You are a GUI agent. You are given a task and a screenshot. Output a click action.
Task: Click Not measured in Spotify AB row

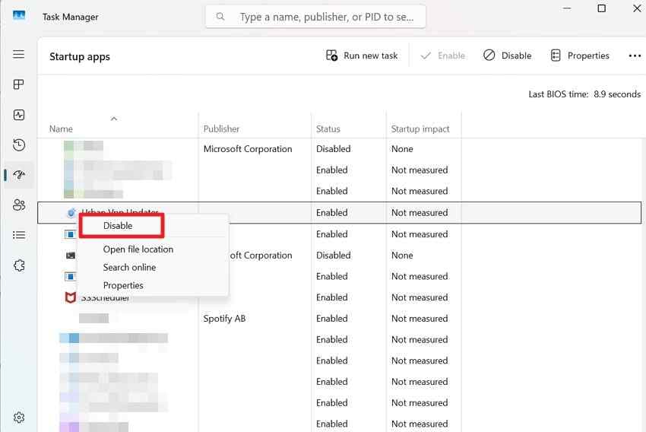420,318
